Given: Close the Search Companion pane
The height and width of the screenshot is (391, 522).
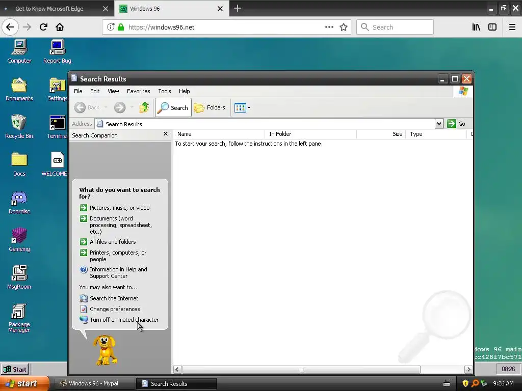Looking at the screenshot, I should coord(166,134).
